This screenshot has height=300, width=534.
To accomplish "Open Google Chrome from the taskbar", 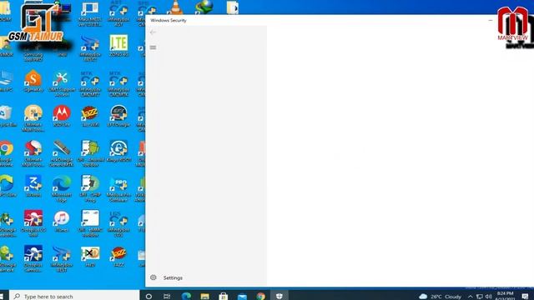I will click(x=261, y=297).
